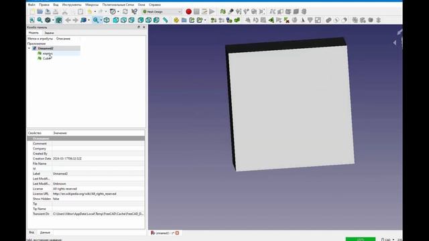The height and width of the screenshot is (241, 429).
Task: Close the Unnamed2 viewport tab
Action: coord(177,233)
